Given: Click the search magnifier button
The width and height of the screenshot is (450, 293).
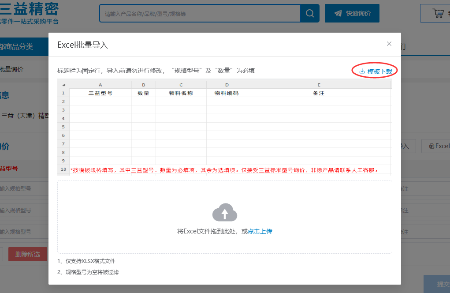Looking at the screenshot, I should (x=310, y=13).
